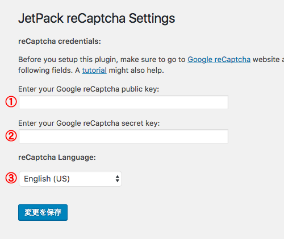The image size is (284, 239).
Task: Click the red circled number 3 marker
Action: [x=11, y=178]
